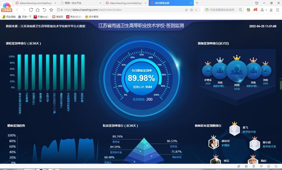This screenshot has width=282, height=170.
Task: Click the restore closed page arrow icon
Action: (x=44, y=10)
